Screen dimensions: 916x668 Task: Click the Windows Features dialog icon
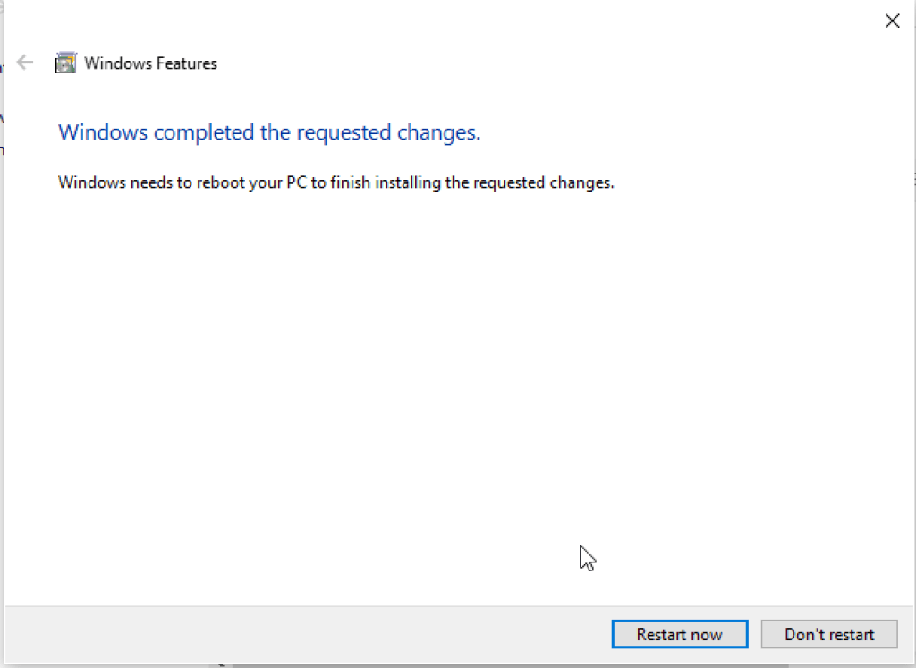coord(65,63)
